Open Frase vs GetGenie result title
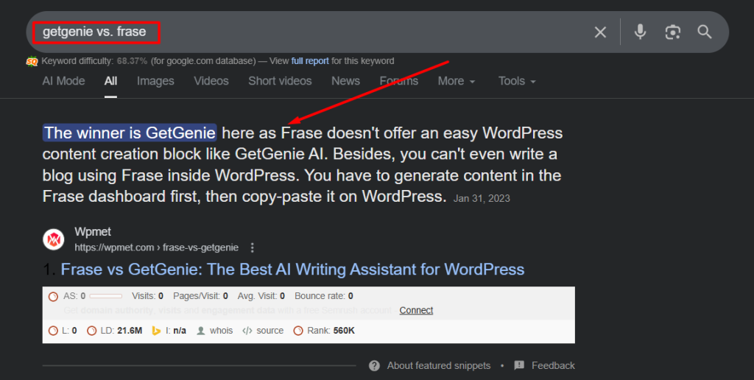 point(292,270)
